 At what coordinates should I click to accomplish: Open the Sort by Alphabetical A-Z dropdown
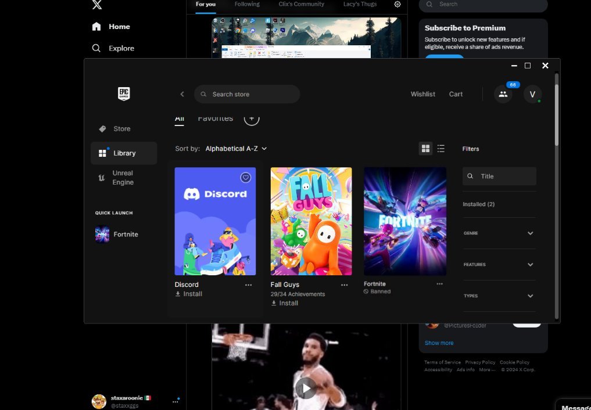[236, 149]
